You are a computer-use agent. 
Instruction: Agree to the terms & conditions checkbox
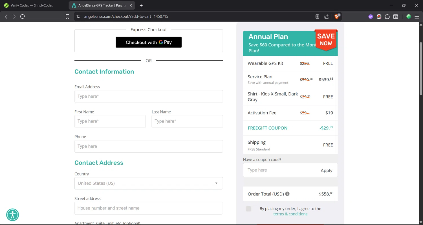point(248,209)
